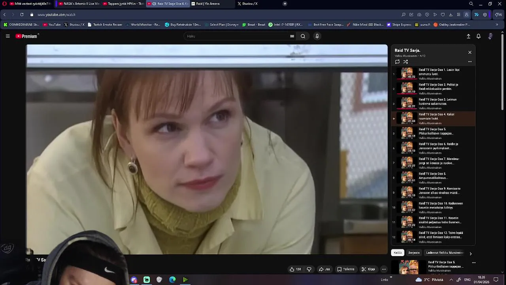Image resolution: width=506 pixels, height=285 pixels.
Task: Dislike the video with thumbs-down
Action: (309, 269)
